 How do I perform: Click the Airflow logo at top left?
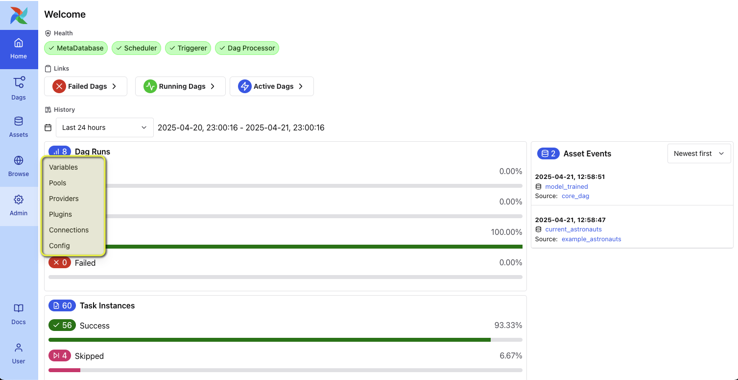pos(18,15)
